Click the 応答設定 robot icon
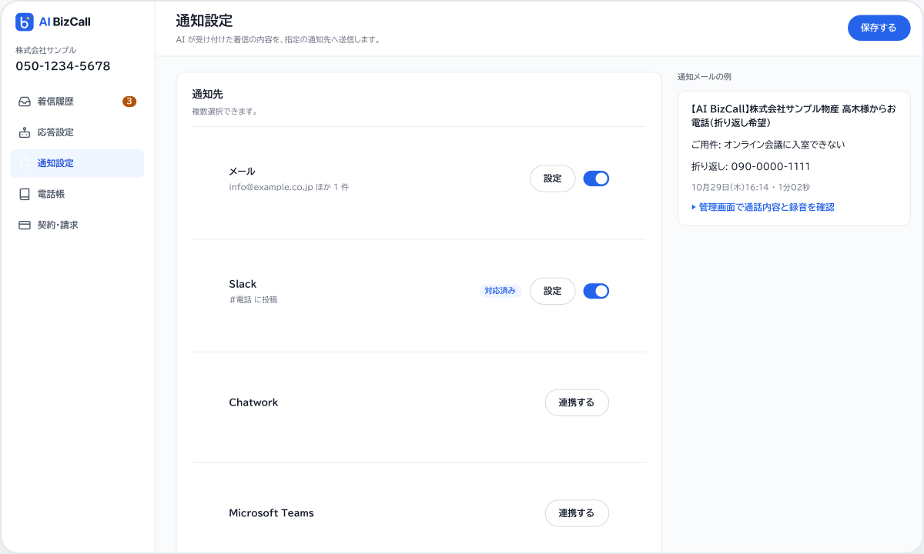 tap(25, 132)
